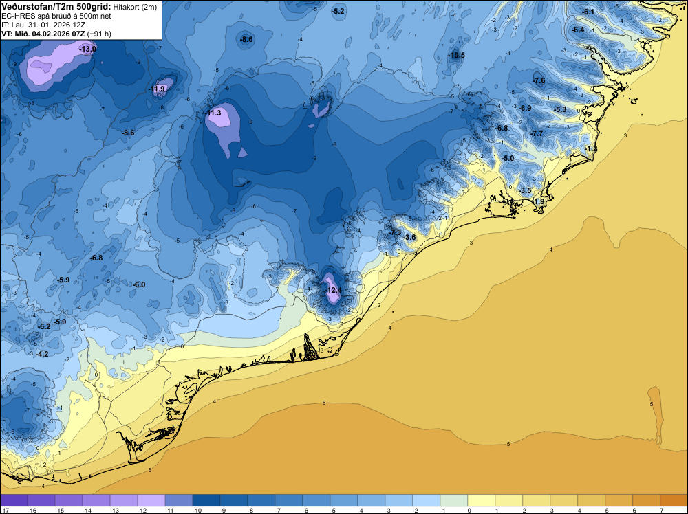Click the '-6.1' temperature label
This screenshot has width=688, height=514.
(x=588, y=12)
